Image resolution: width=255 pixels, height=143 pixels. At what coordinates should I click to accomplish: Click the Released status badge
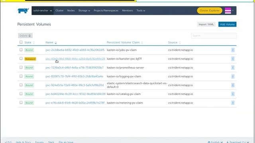(x=30, y=59)
